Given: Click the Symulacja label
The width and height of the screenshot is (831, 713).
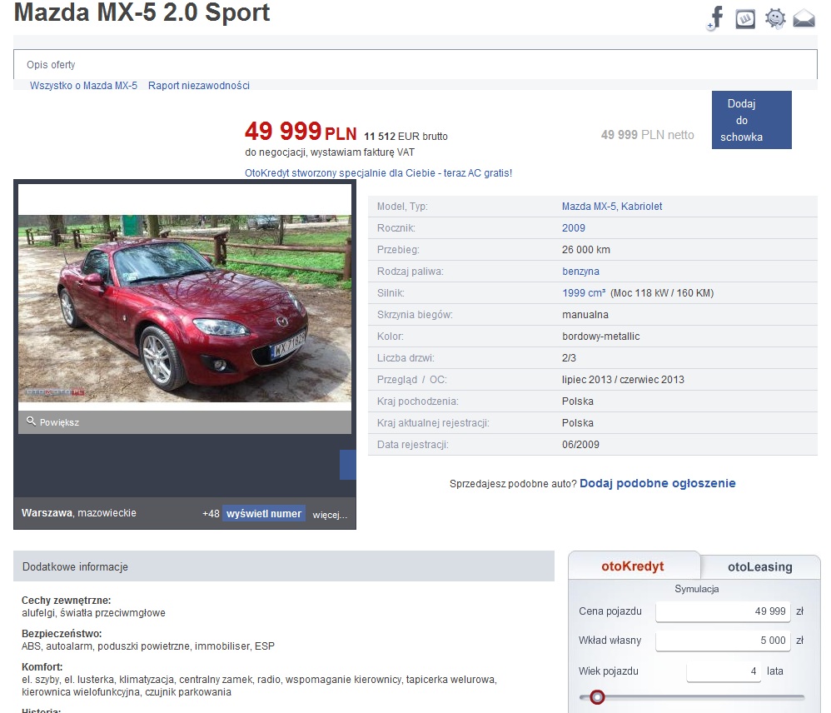Looking at the screenshot, I should pos(696,589).
